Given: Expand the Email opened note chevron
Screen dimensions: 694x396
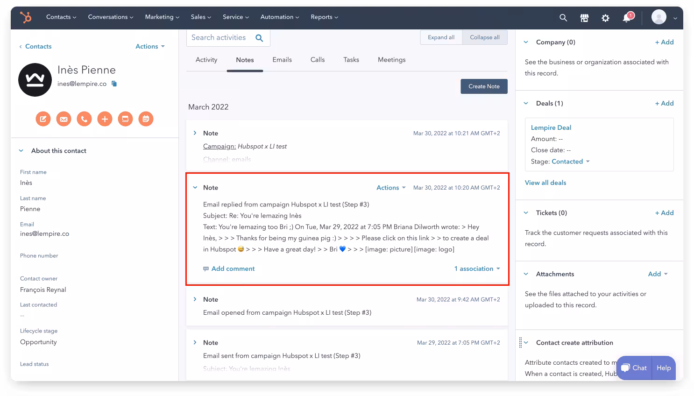Looking at the screenshot, I should (195, 299).
